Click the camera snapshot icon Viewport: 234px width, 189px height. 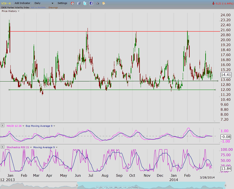(97, 3)
